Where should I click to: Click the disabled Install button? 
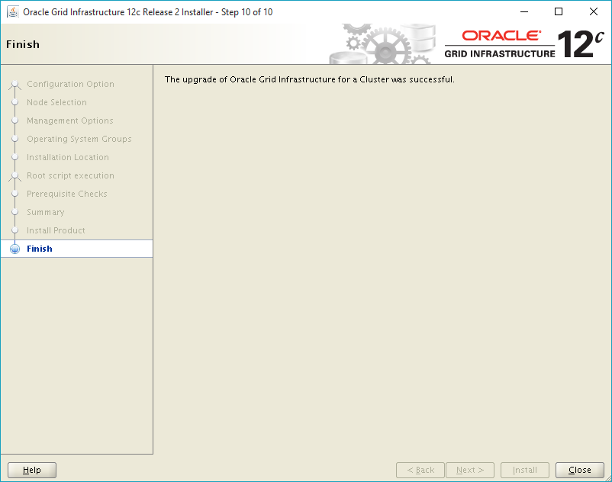coord(525,470)
